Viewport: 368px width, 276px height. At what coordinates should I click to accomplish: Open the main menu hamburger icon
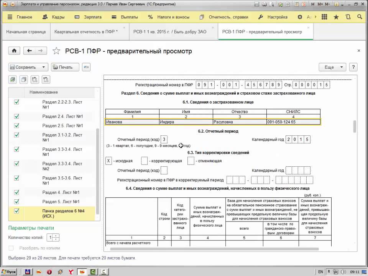tap(10, 17)
